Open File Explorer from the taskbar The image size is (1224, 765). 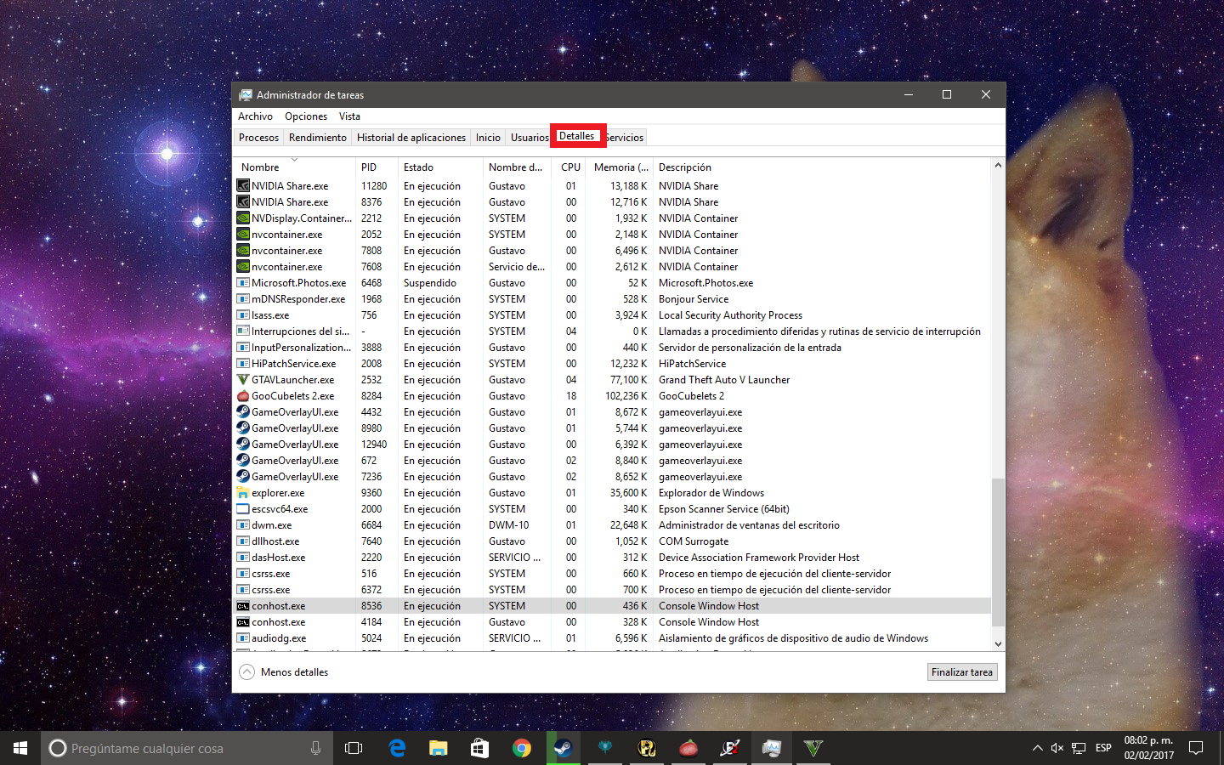438,748
